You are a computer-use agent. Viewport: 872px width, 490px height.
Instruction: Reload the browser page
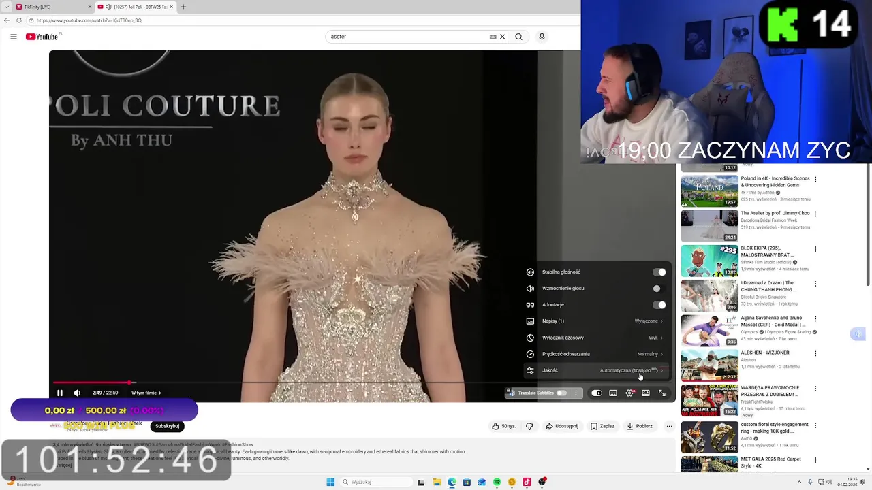click(18, 20)
